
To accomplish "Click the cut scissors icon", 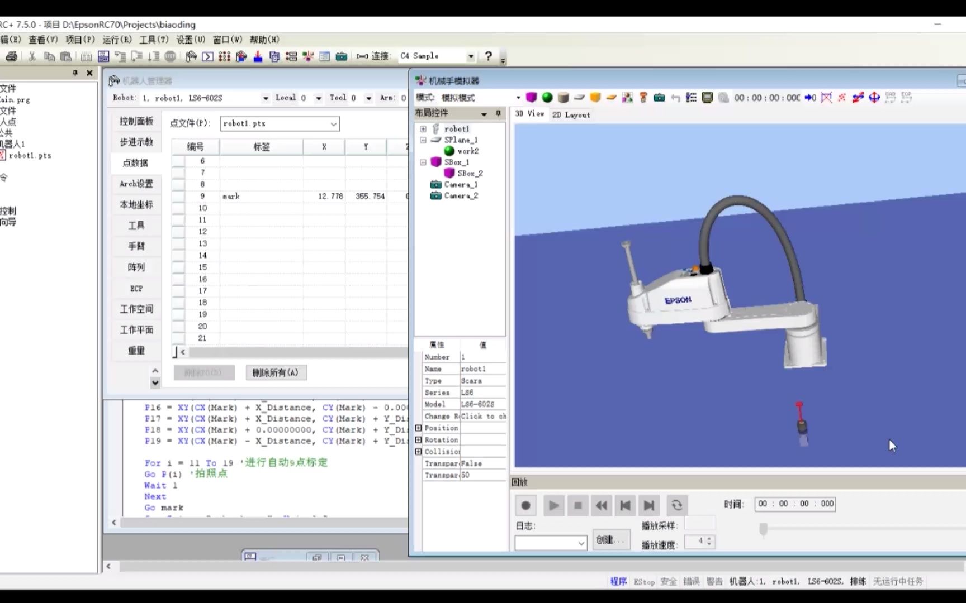I will [x=32, y=56].
